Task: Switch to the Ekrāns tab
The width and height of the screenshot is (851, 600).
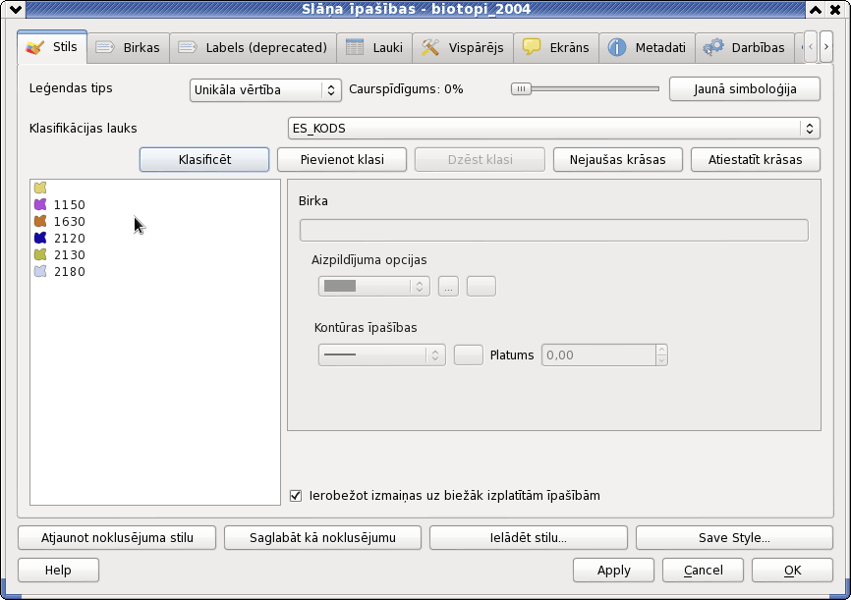Action: [x=556, y=48]
